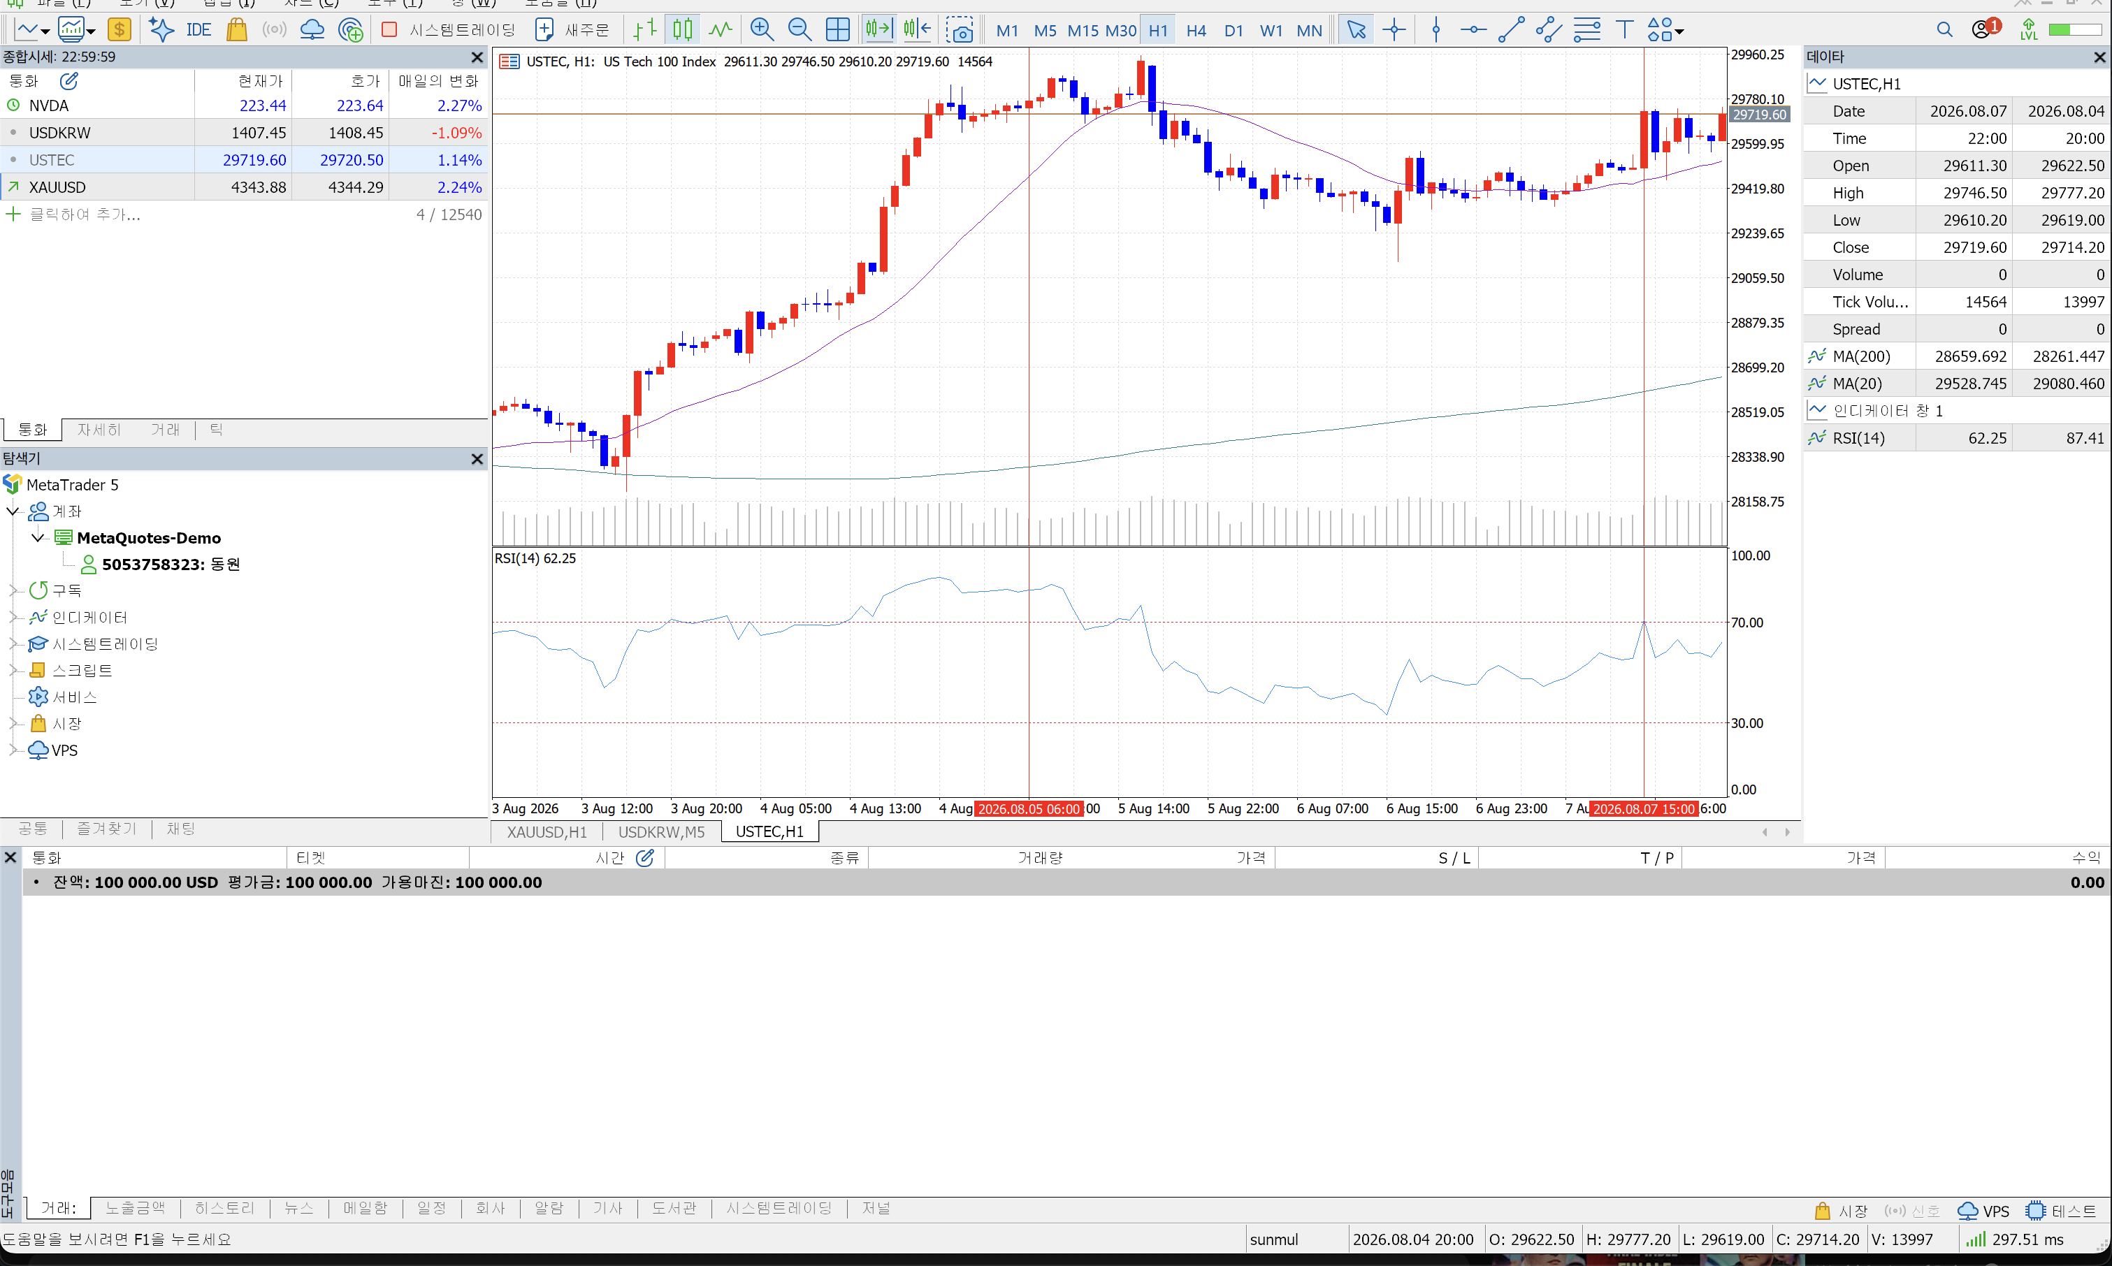The image size is (2112, 1266).
Task: Click the Signals broadcast icon
Action: (x=274, y=30)
